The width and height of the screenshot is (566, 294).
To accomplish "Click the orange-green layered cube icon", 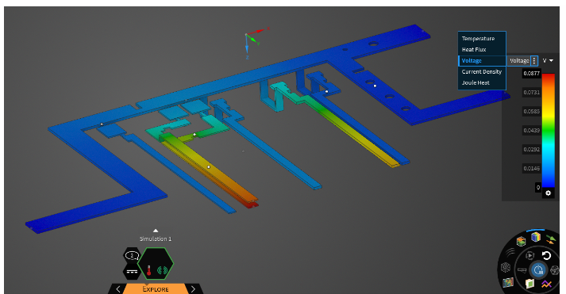I will pyautogui.click(x=521, y=241).
